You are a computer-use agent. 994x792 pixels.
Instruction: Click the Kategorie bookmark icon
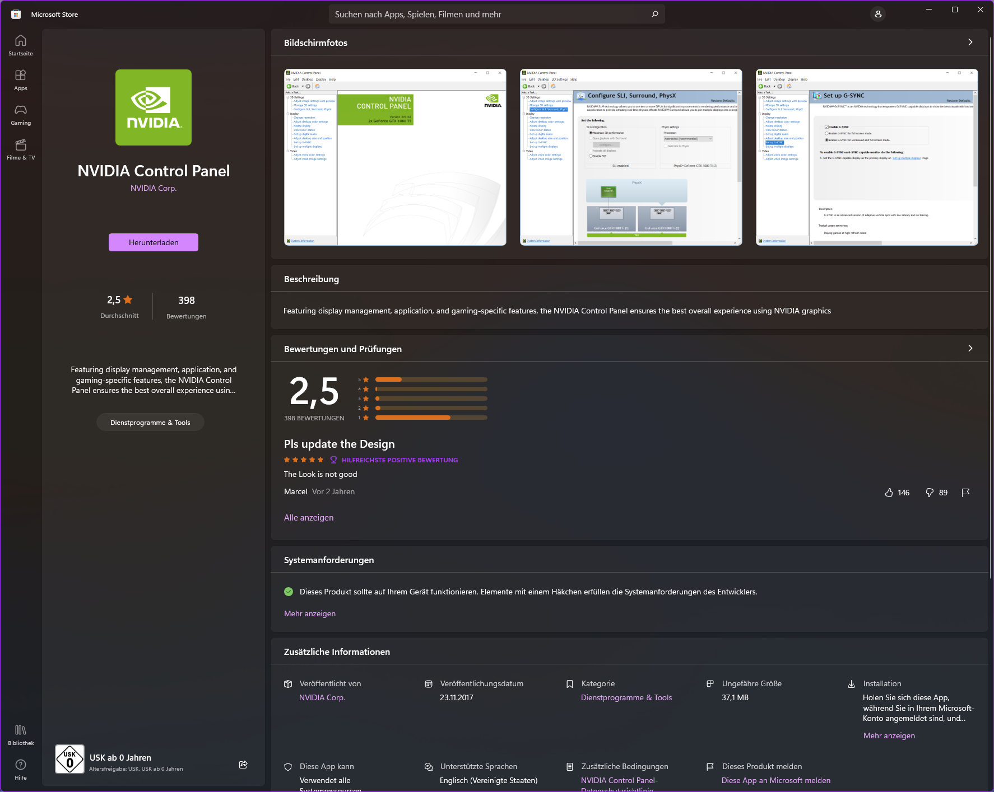click(570, 684)
